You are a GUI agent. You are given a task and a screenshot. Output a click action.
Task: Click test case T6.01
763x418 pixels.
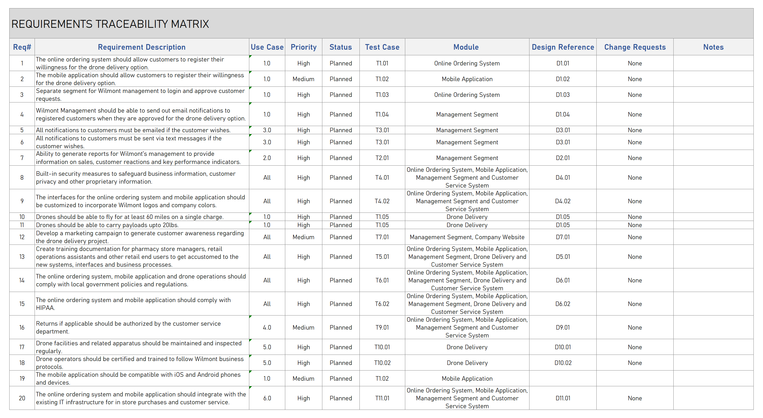382,280
